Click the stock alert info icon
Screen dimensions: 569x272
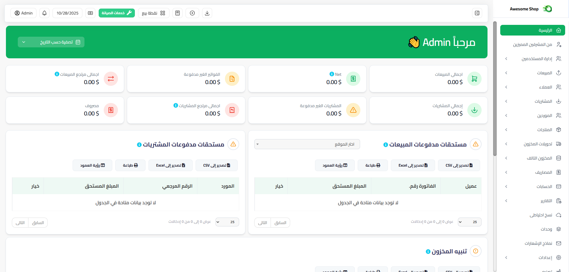pos(428,252)
